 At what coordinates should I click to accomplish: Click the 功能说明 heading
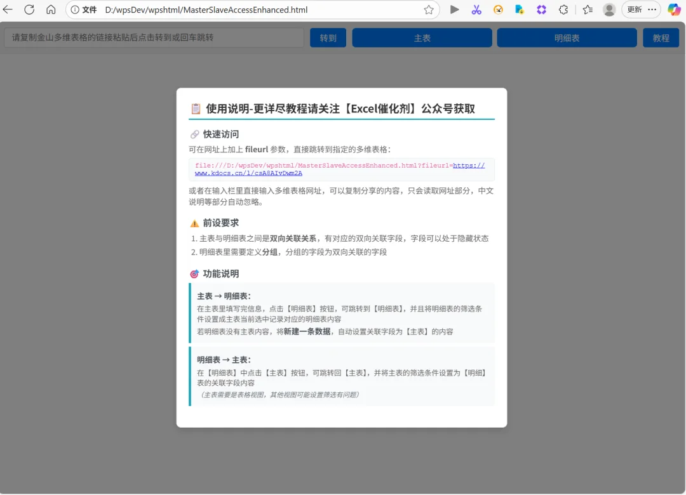click(221, 274)
